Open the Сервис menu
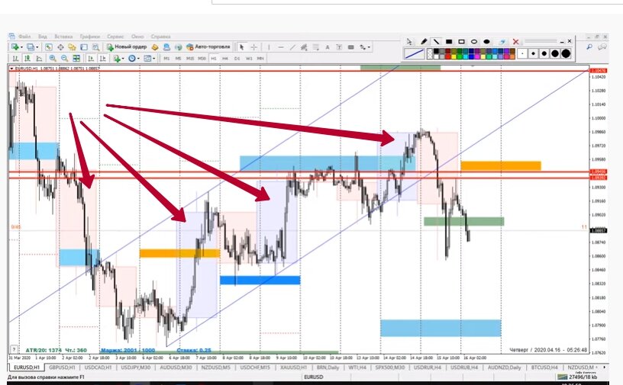 [x=115, y=37]
